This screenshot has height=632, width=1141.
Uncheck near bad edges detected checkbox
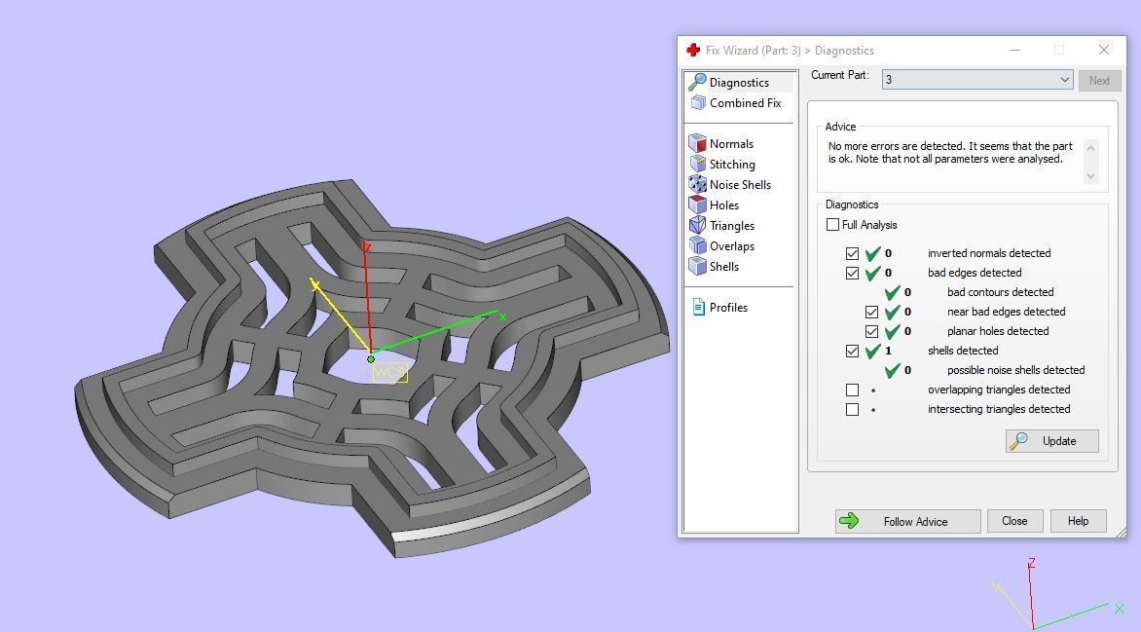tap(871, 312)
